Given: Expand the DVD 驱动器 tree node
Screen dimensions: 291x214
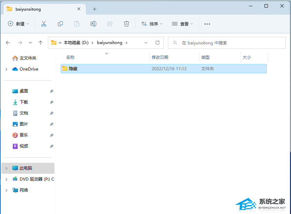Looking at the screenshot, I should pyautogui.click(x=7, y=179).
